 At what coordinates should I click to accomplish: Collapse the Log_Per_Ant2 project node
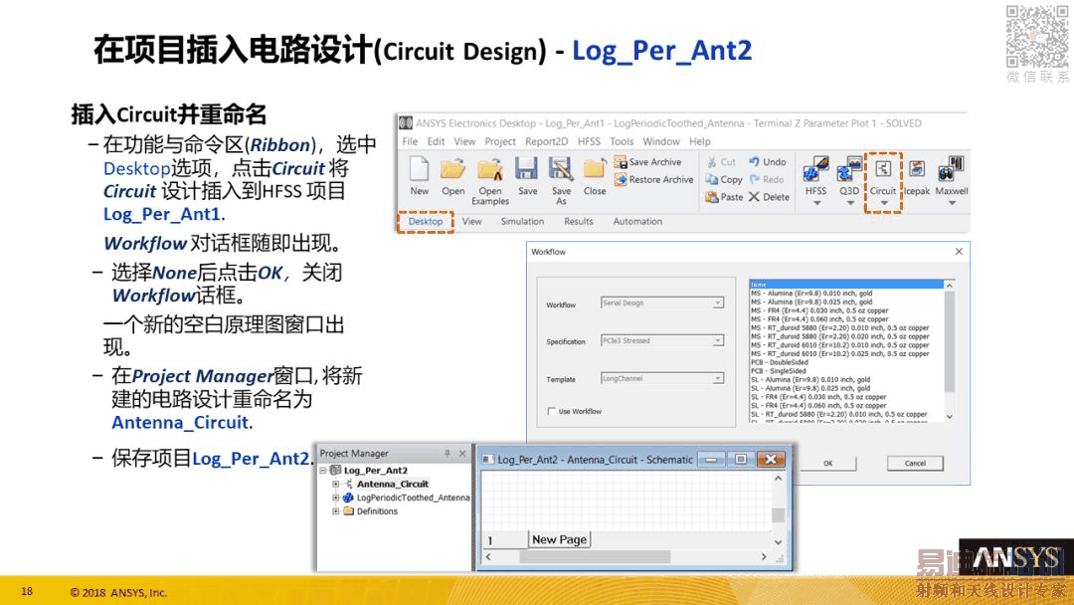click(322, 470)
